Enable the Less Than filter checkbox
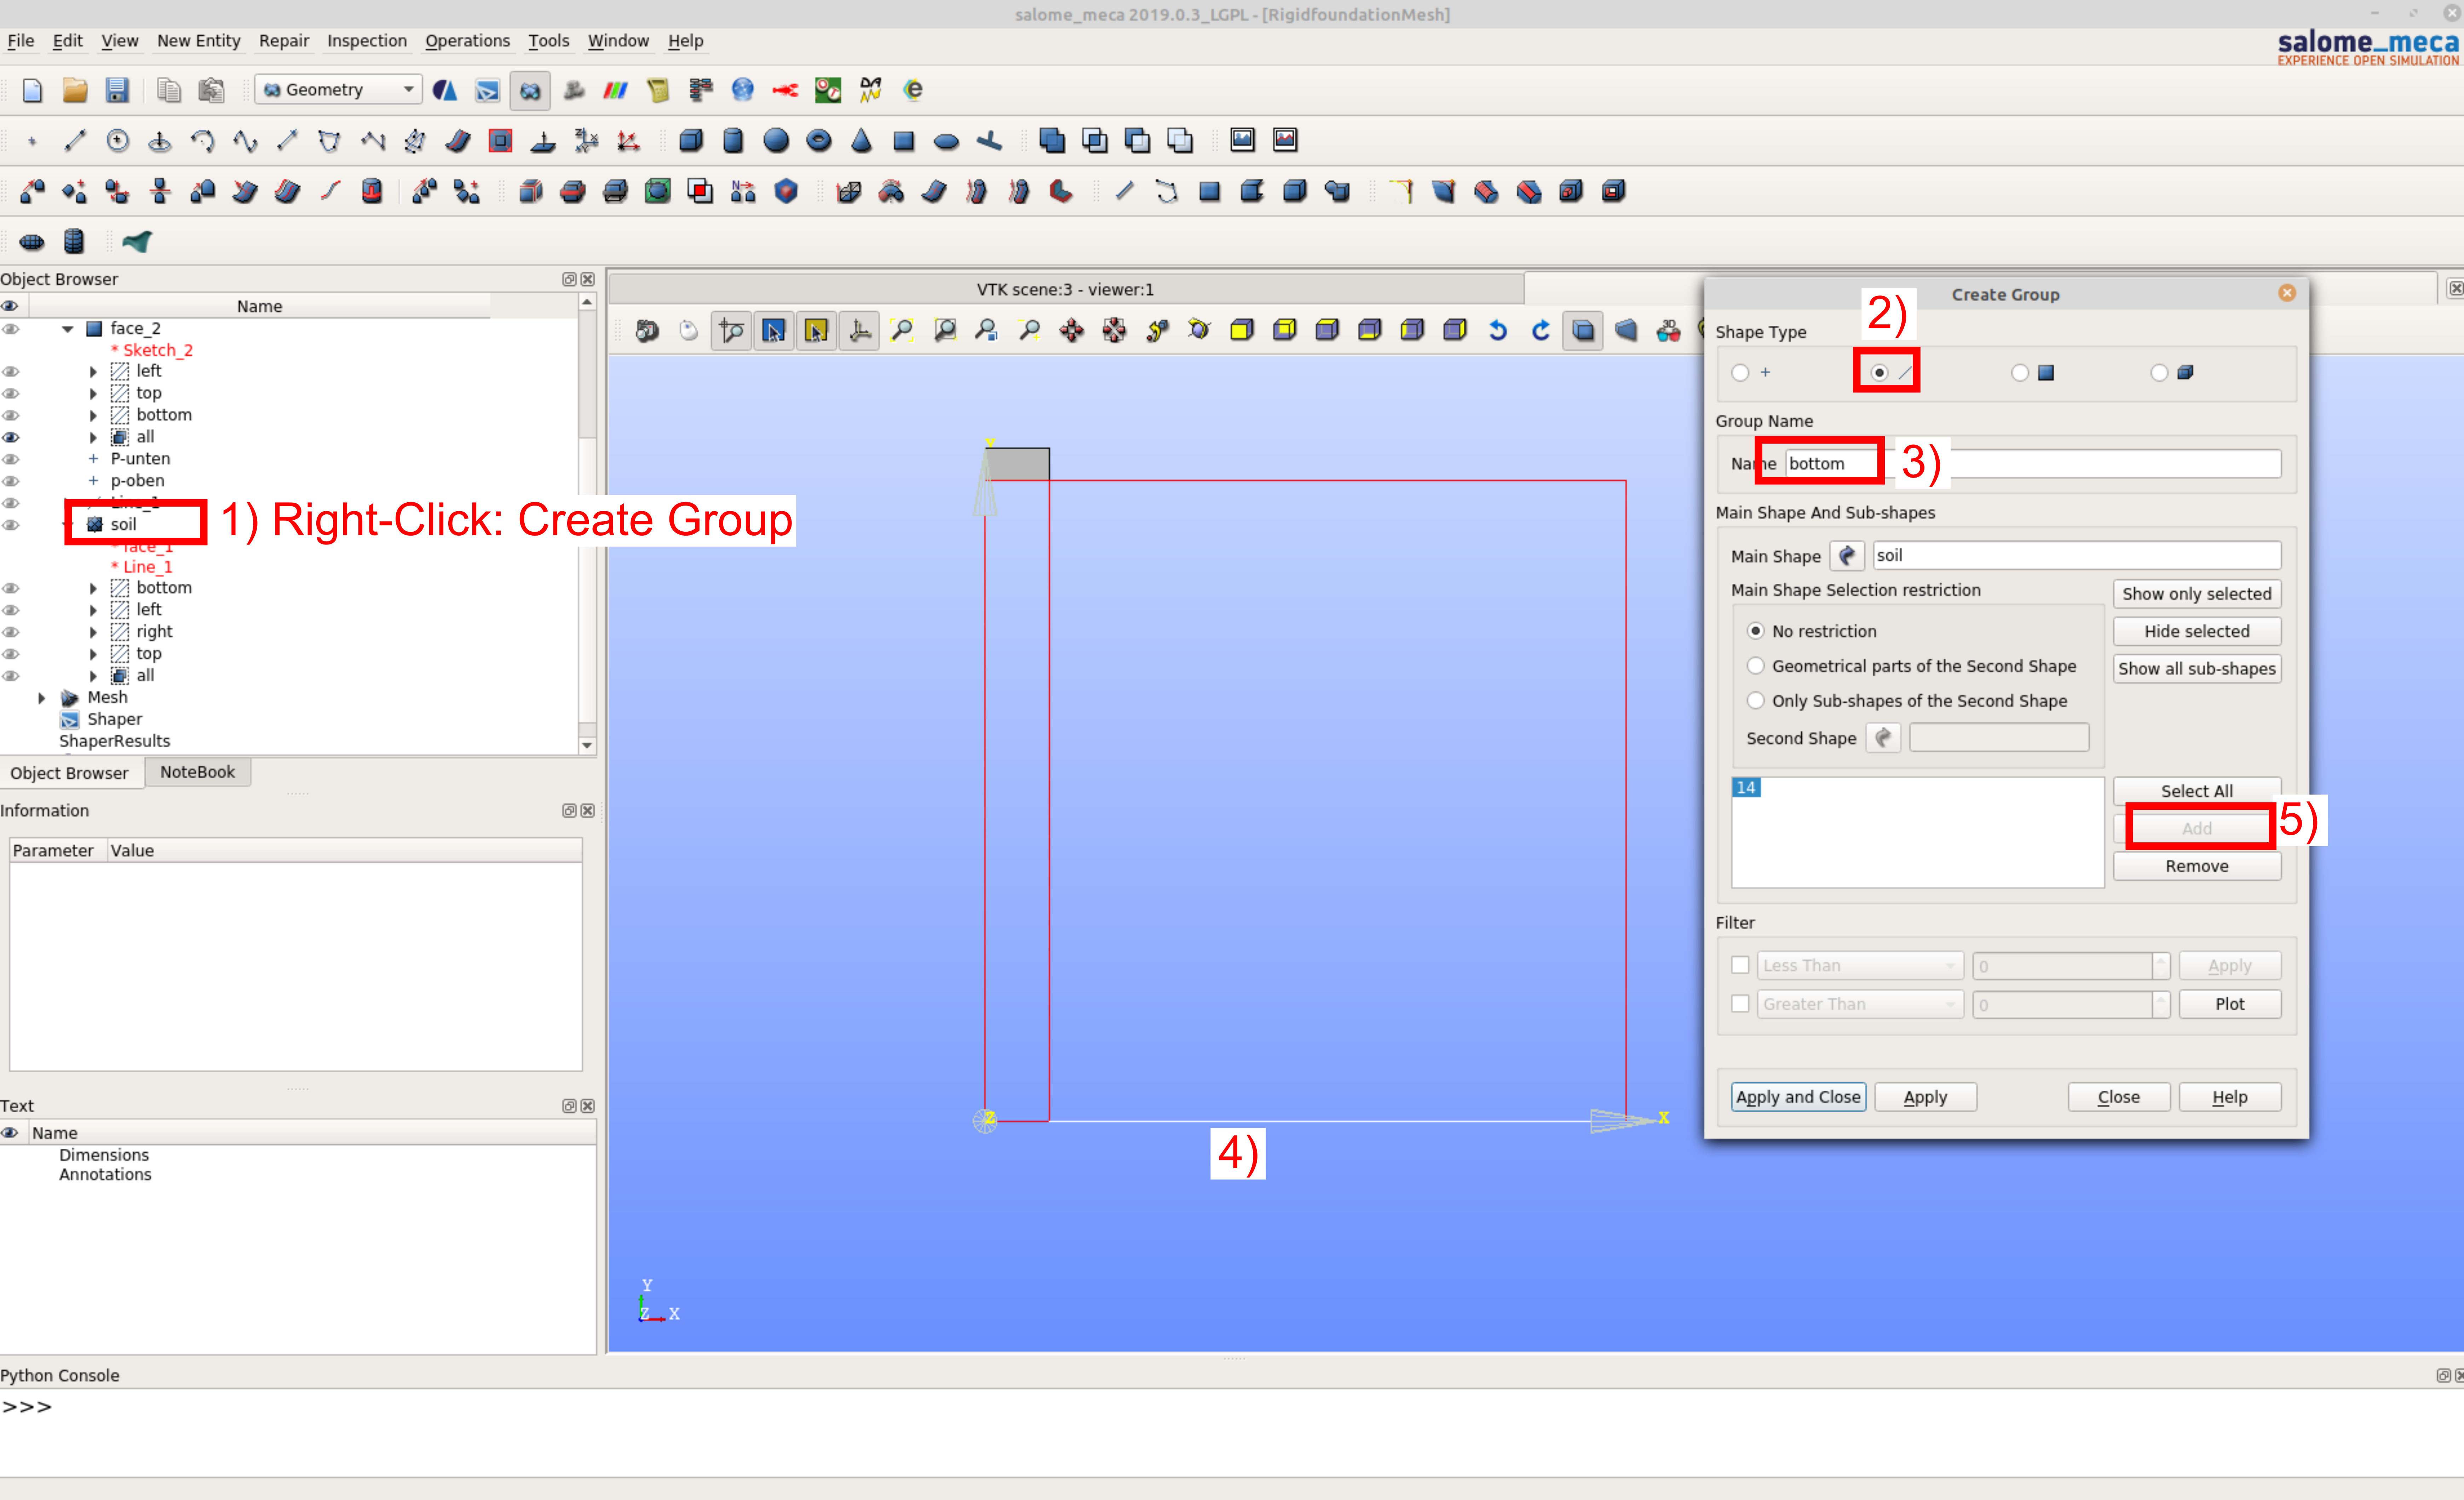This screenshot has width=2464, height=1500. tap(1740, 965)
